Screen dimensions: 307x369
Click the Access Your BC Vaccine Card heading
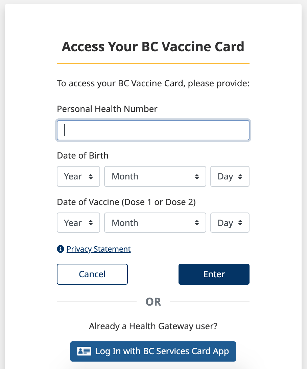(x=153, y=47)
